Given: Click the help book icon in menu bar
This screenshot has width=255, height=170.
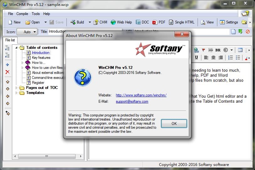Looking at the screenshot, I should pos(245,14).
